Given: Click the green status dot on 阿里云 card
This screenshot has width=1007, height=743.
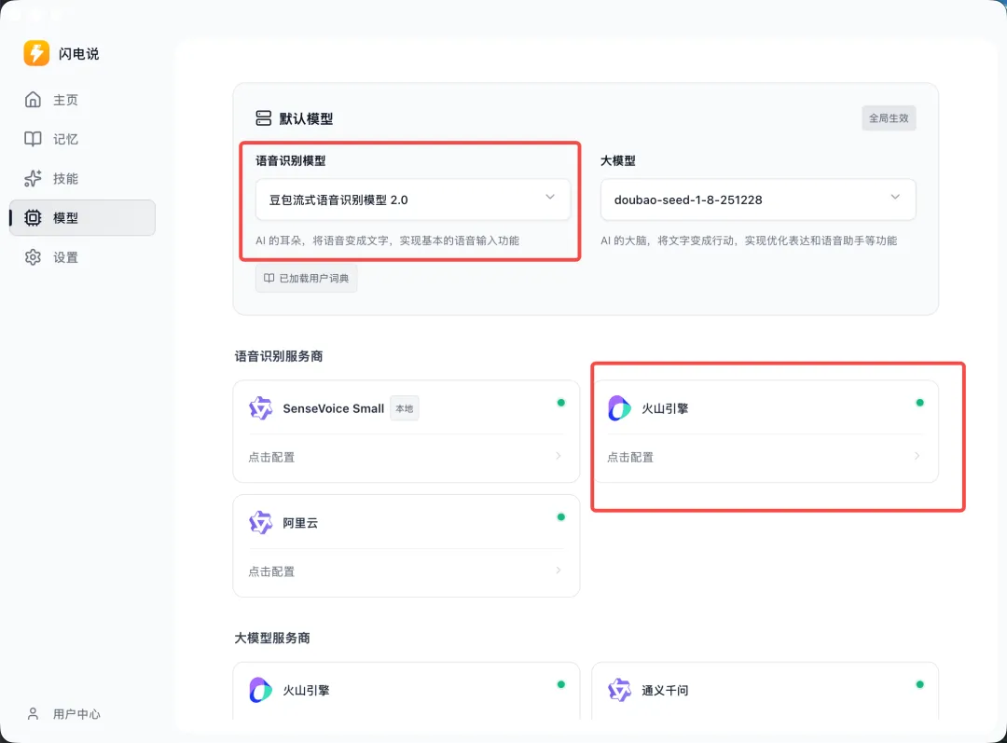Looking at the screenshot, I should tap(560, 517).
